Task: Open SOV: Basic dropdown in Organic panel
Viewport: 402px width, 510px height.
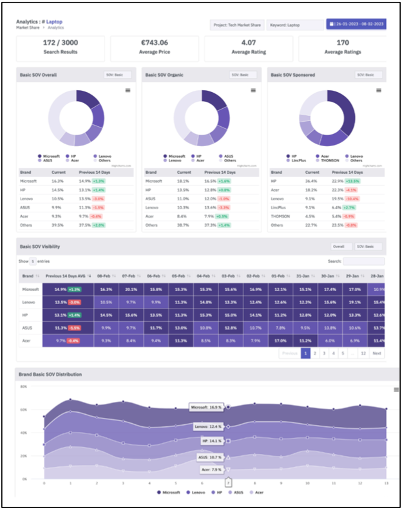Action: (243, 75)
